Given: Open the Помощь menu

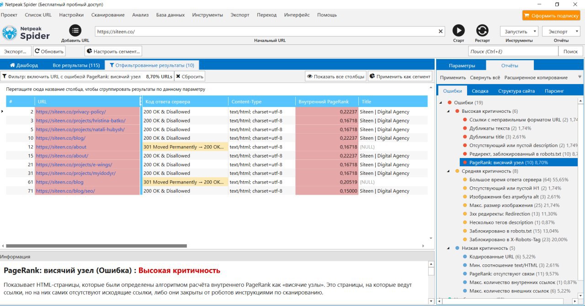Looking at the screenshot, I should 327,15.
